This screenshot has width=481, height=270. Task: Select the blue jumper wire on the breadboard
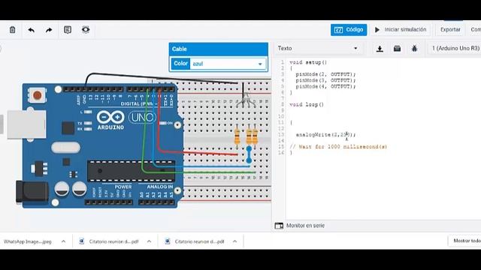(249, 154)
